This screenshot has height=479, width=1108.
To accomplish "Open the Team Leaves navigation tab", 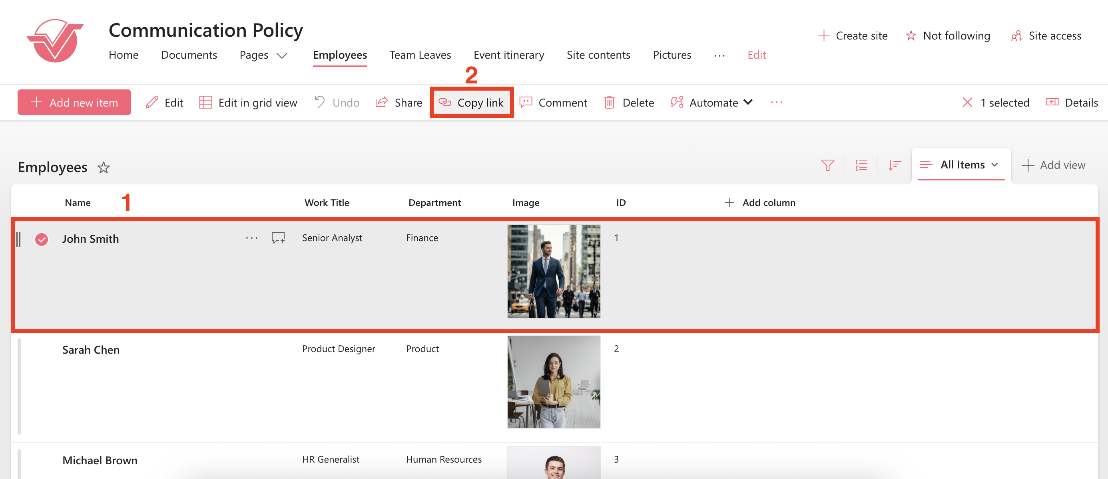I will tap(420, 55).
